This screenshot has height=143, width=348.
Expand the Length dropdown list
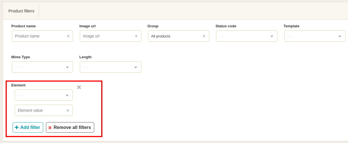coord(110,67)
